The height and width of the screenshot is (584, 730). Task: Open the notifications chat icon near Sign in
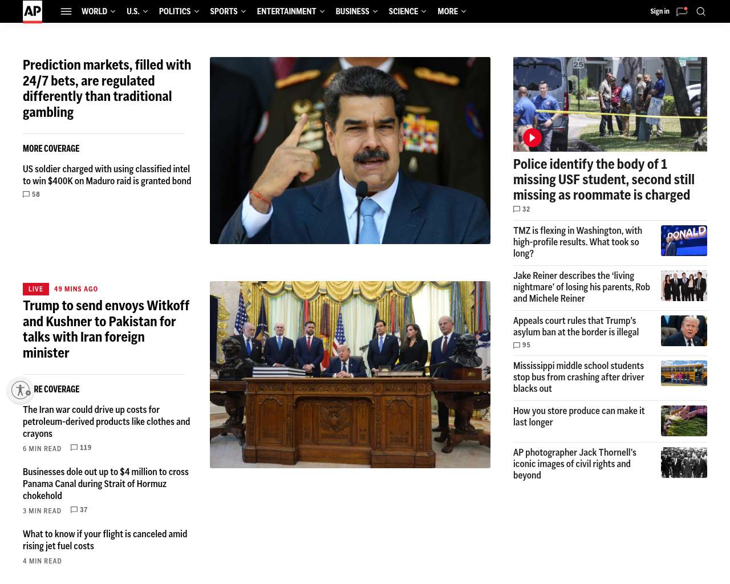pyautogui.click(x=682, y=11)
